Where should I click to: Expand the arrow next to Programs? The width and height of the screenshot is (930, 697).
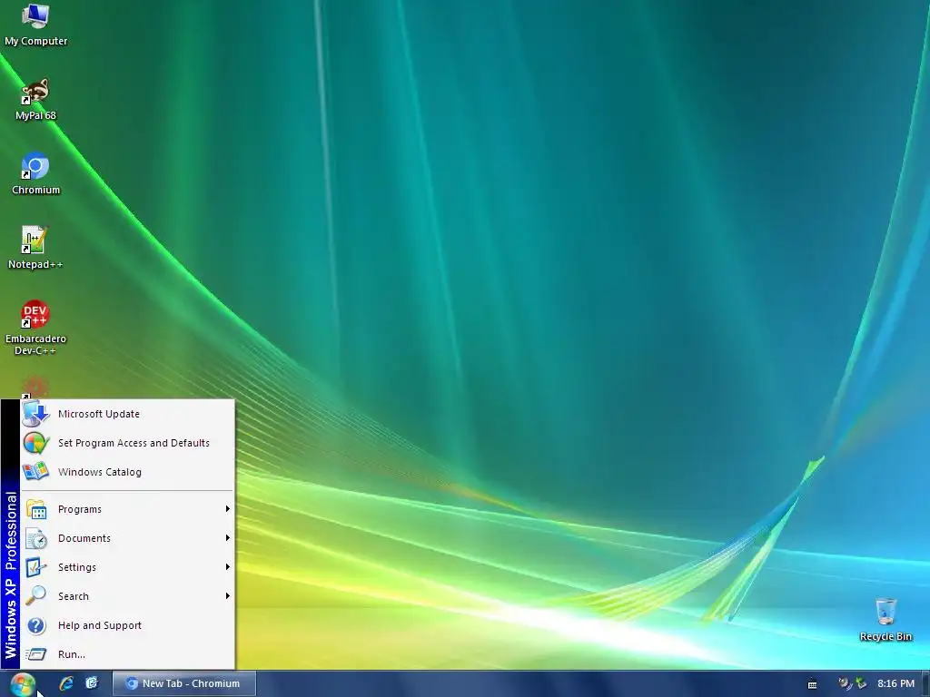click(x=228, y=509)
